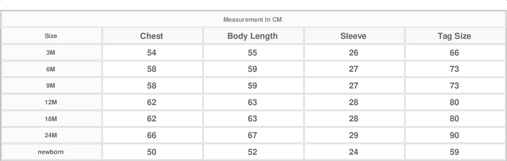This screenshot has height=161, width=507.
Task: Click the 24M size row label
Action: (x=51, y=135)
